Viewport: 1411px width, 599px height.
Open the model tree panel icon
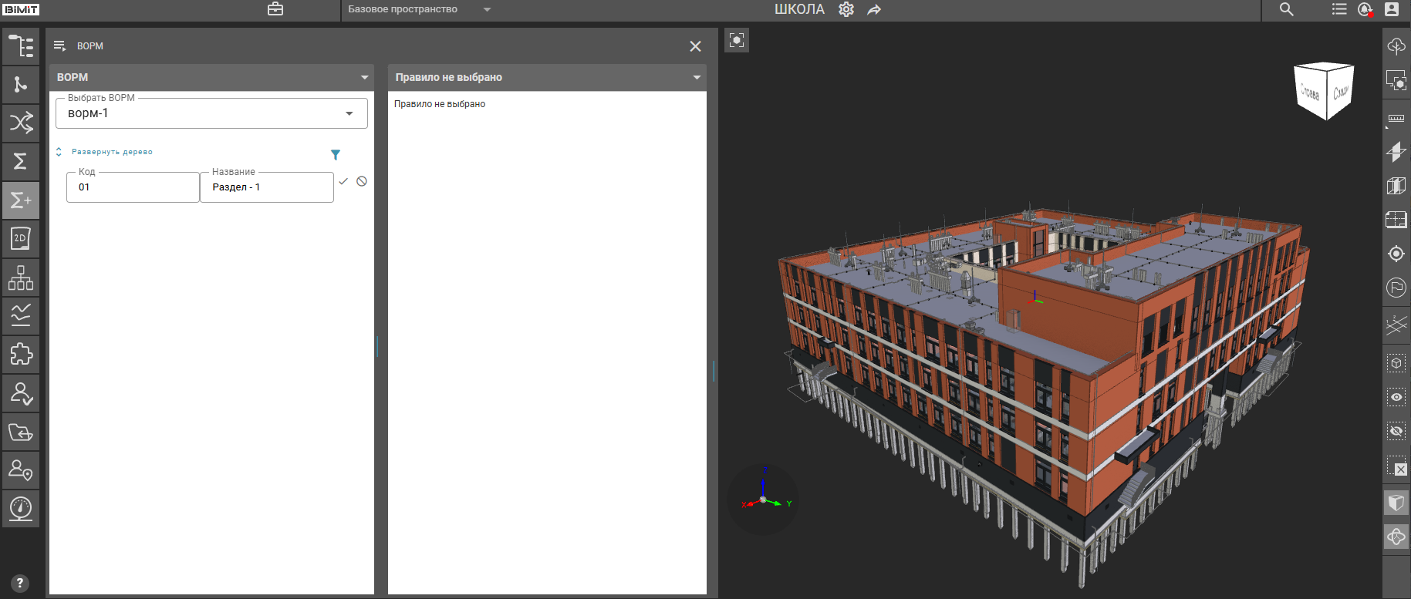[x=21, y=46]
